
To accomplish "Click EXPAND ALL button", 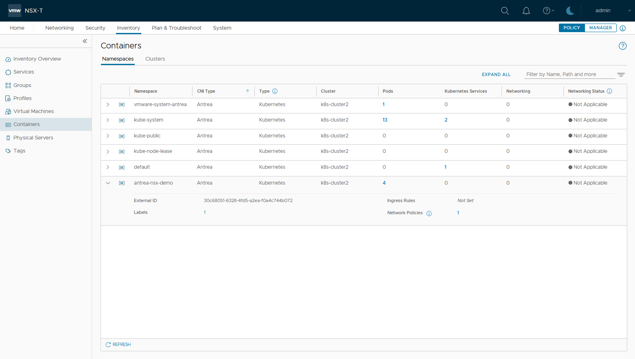I will (x=496, y=74).
